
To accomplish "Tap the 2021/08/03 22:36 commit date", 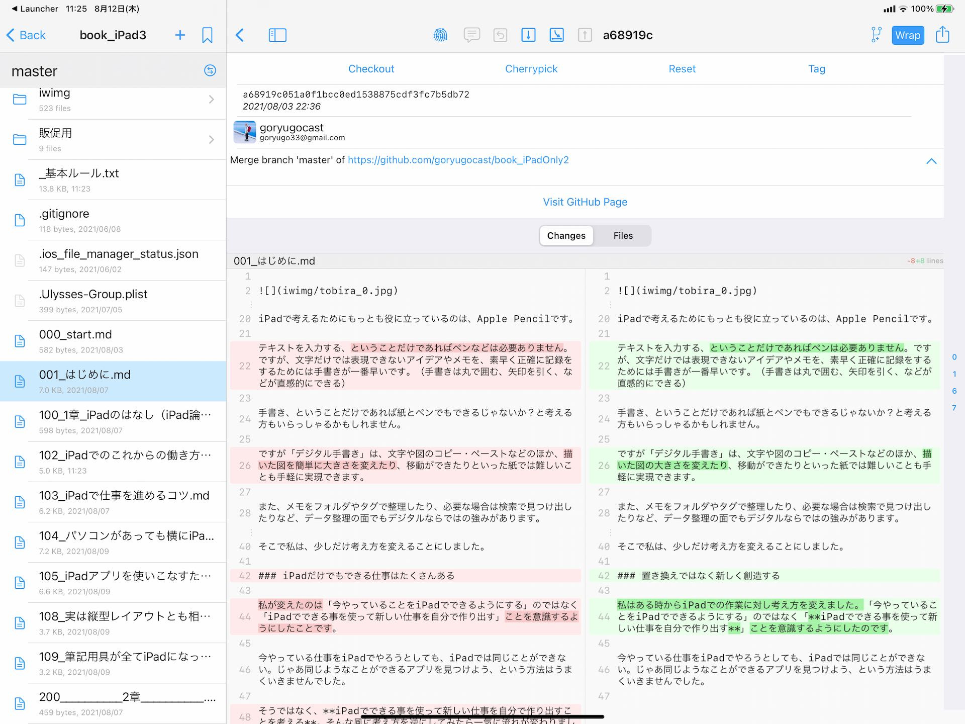I will [x=281, y=107].
